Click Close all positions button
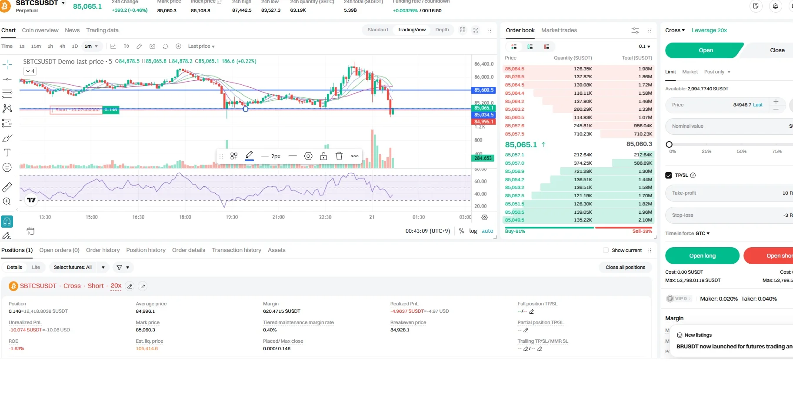This screenshot has width=793, height=394. pos(625,268)
